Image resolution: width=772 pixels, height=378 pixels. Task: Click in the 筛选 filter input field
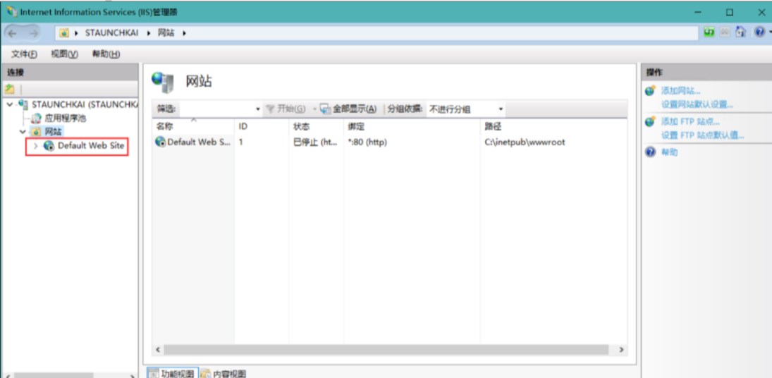point(217,109)
